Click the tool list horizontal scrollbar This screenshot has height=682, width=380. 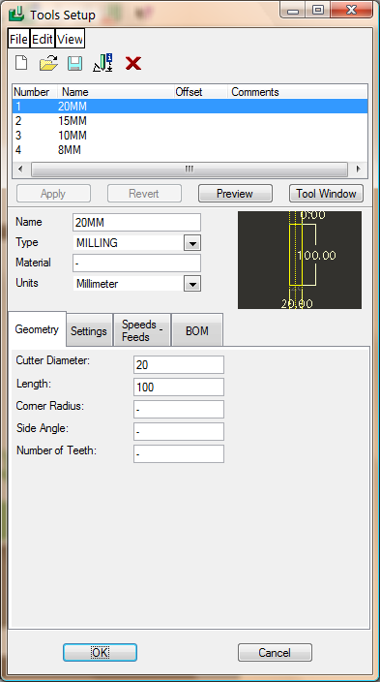click(190, 169)
